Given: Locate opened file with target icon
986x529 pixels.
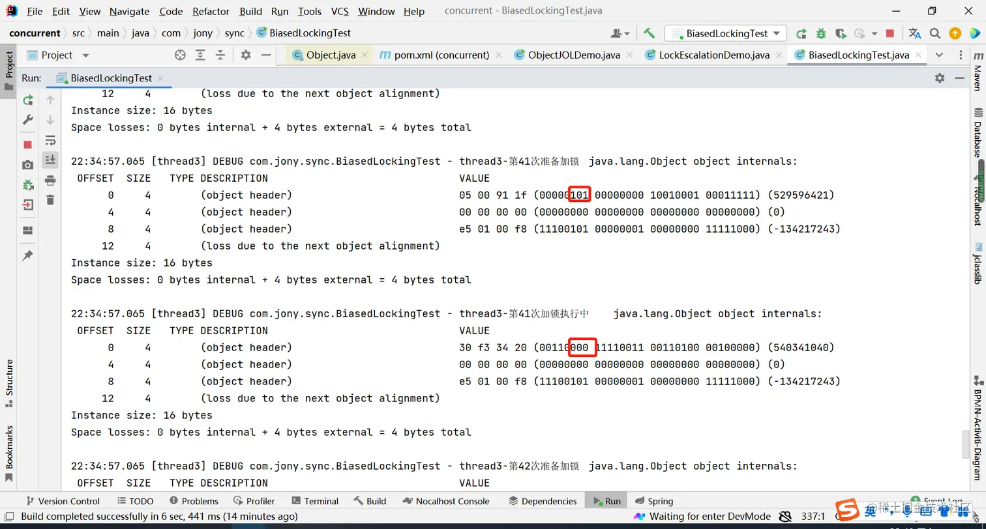Looking at the screenshot, I should tap(181, 55).
